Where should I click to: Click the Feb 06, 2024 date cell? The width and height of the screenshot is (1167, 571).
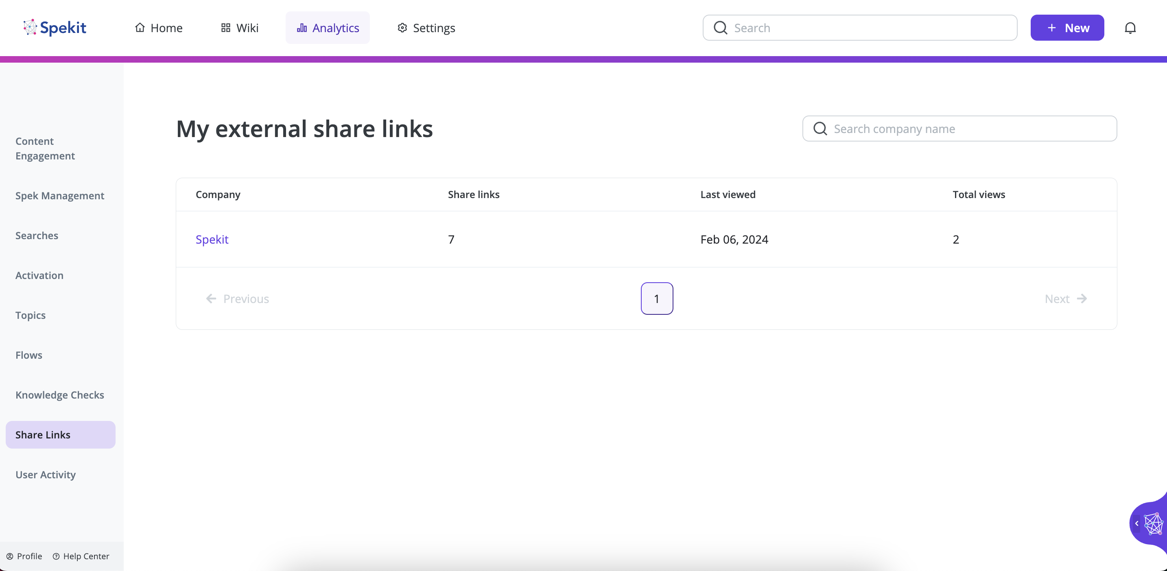734,239
